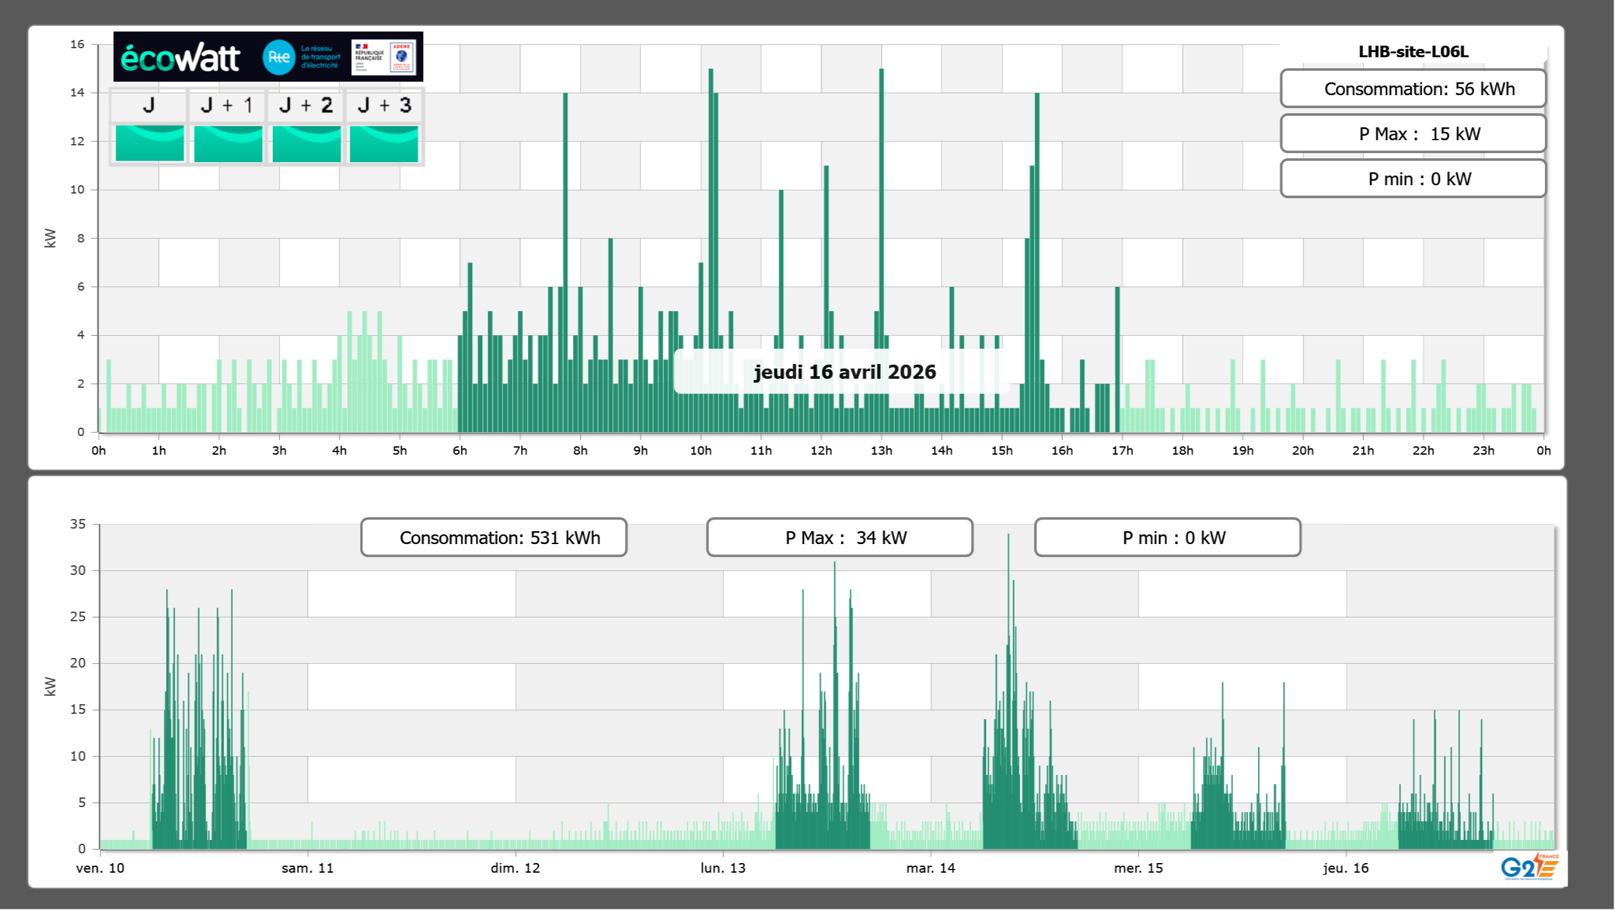Screen dimensions: 1615x910
Task: Click the green signal icon under J + 1
Action: coord(228,143)
